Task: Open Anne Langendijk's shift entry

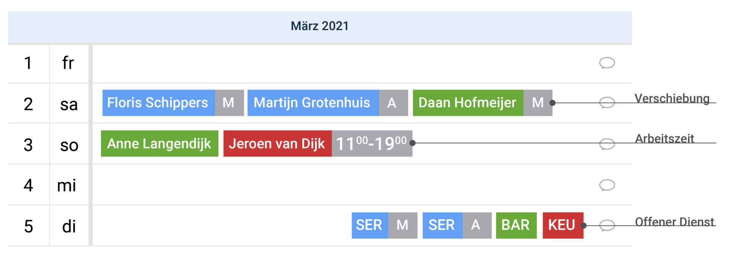Action: pyautogui.click(x=159, y=144)
